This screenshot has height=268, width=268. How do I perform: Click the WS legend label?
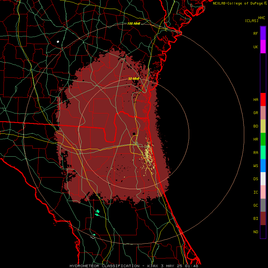pos(255,166)
